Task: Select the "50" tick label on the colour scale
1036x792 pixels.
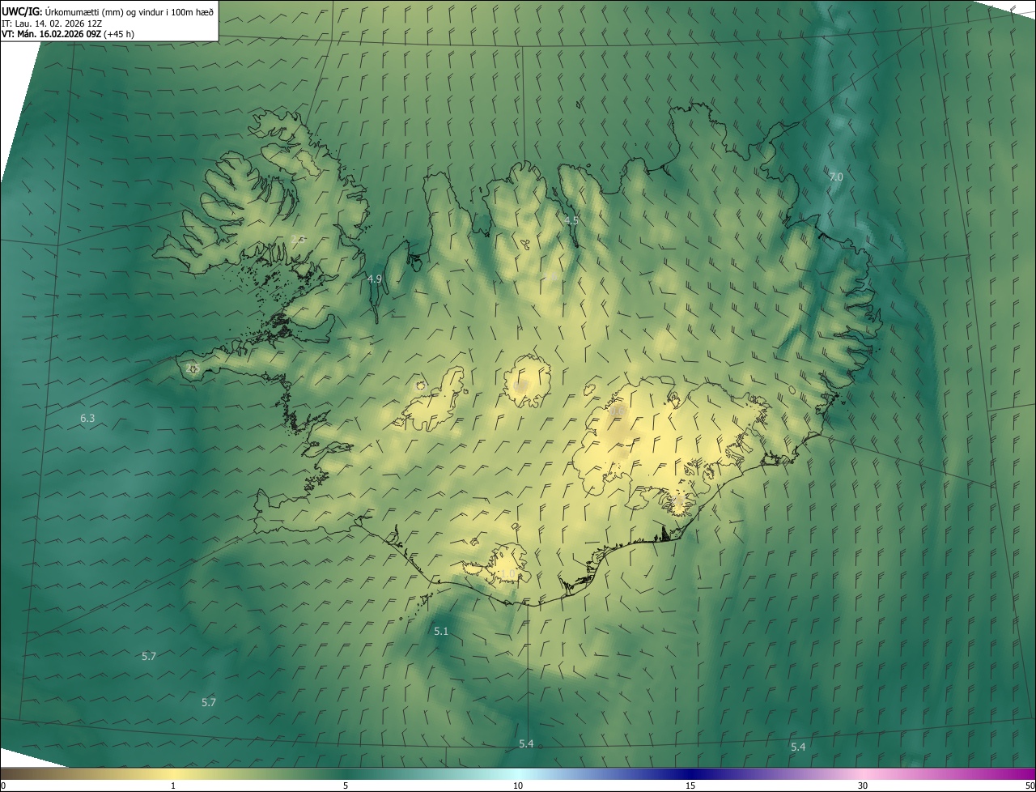Action: (1030, 786)
